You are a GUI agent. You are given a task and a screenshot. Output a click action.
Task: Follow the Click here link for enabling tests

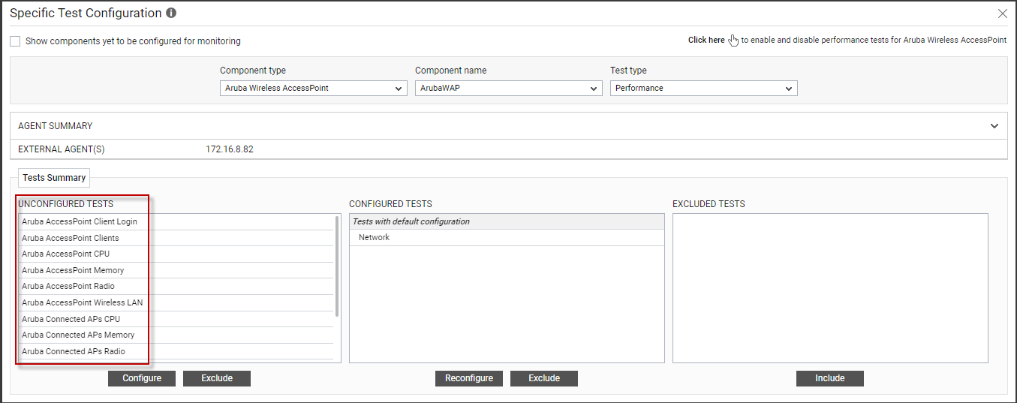[x=706, y=41]
